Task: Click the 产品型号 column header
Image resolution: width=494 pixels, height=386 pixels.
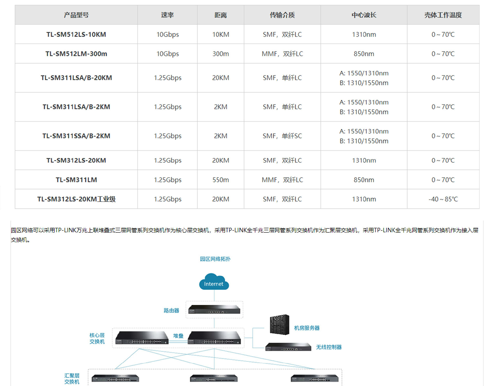Action: [76, 15]
